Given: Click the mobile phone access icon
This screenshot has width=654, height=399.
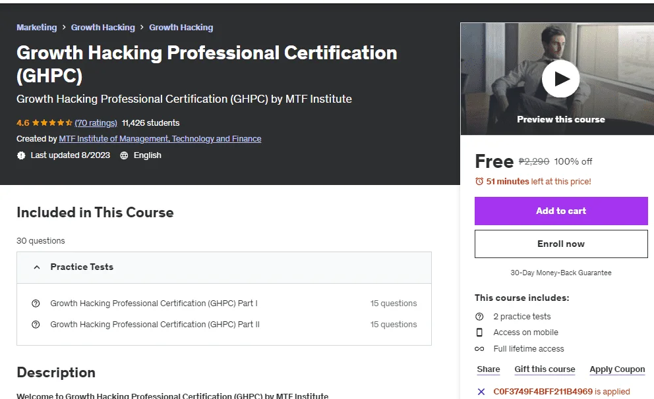Looking at the screenshot, I should [479, 332].
